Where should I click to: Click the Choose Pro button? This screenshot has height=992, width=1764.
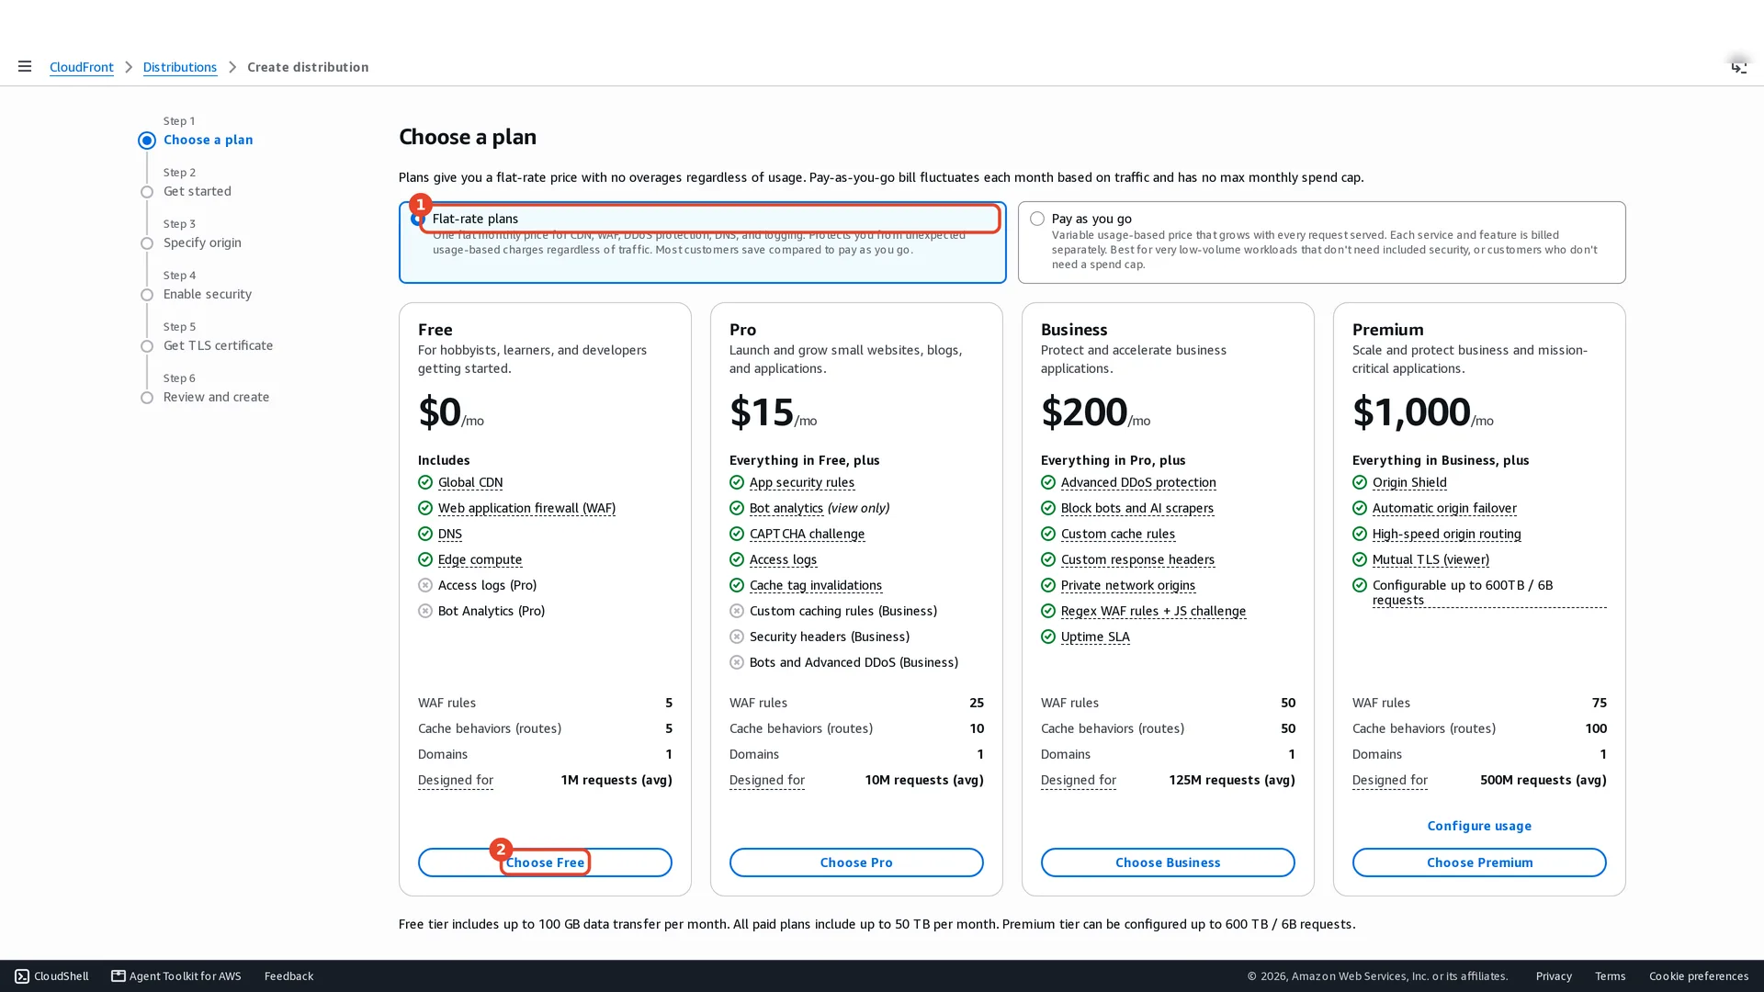click(856, 862)
